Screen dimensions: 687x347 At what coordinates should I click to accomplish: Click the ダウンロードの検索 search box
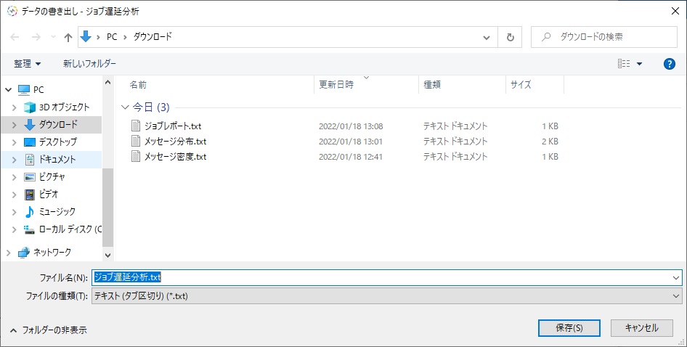[x=604, y=37]
